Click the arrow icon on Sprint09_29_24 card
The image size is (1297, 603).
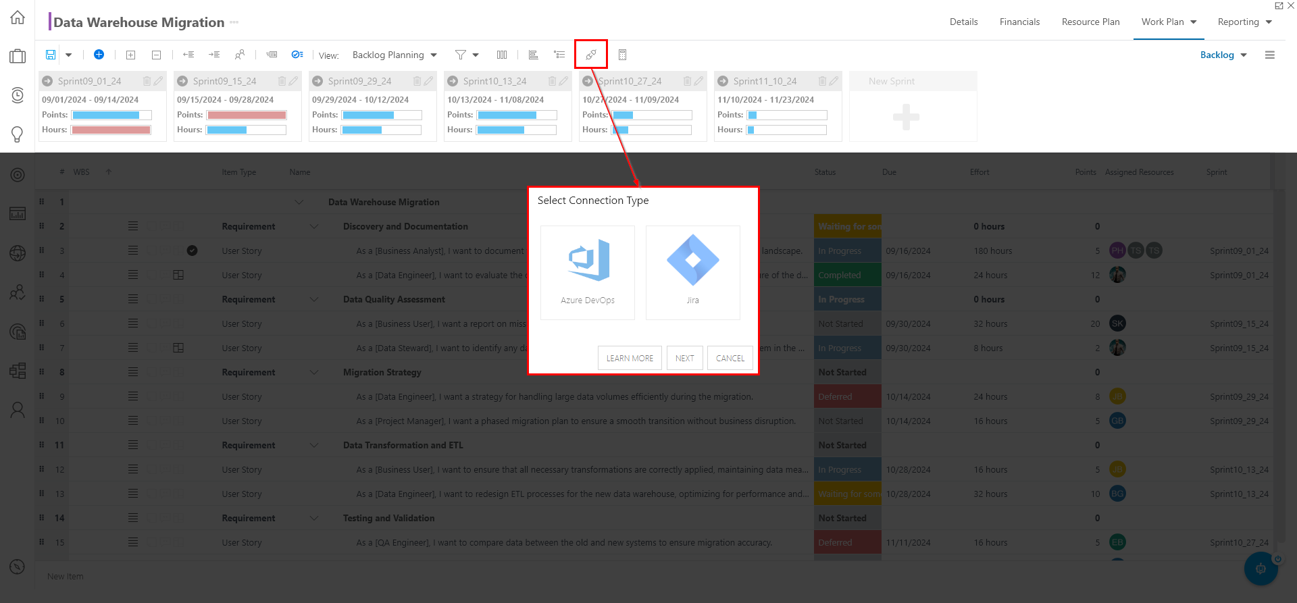[x=317, y=81]
